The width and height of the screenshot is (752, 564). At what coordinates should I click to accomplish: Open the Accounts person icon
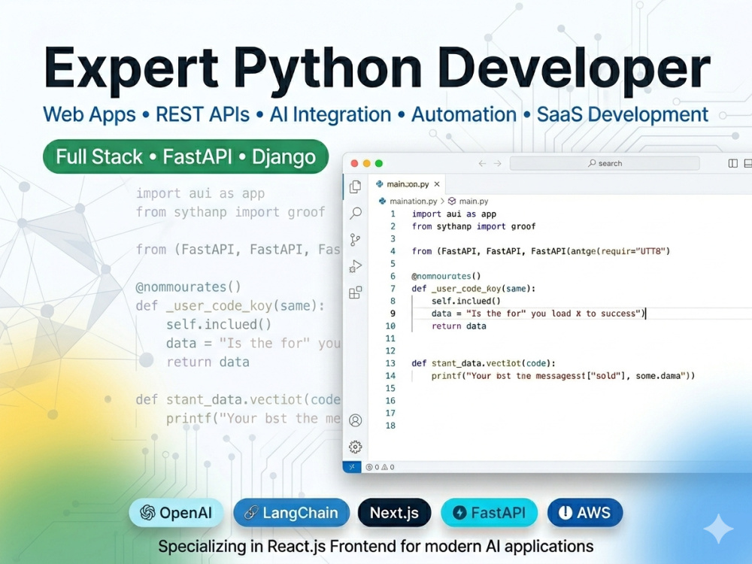pos(356,420)
